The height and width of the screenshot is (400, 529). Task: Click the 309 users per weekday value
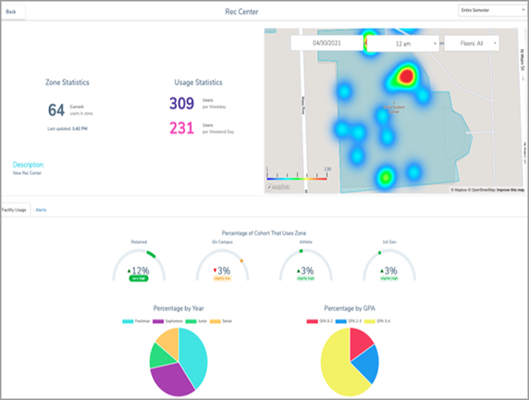click(181, 104)
